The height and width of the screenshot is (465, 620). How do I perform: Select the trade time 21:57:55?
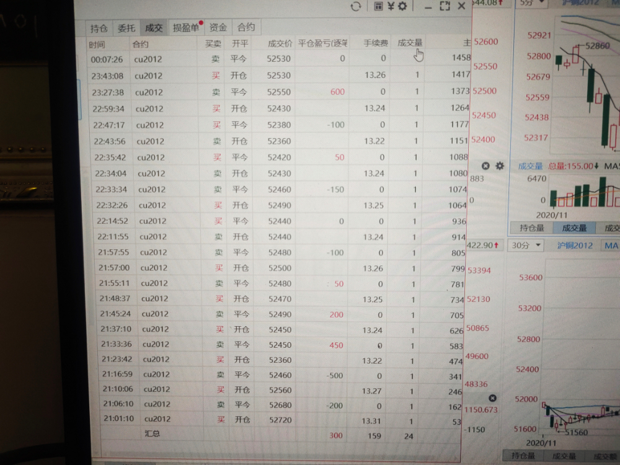(x=114, y=252)
